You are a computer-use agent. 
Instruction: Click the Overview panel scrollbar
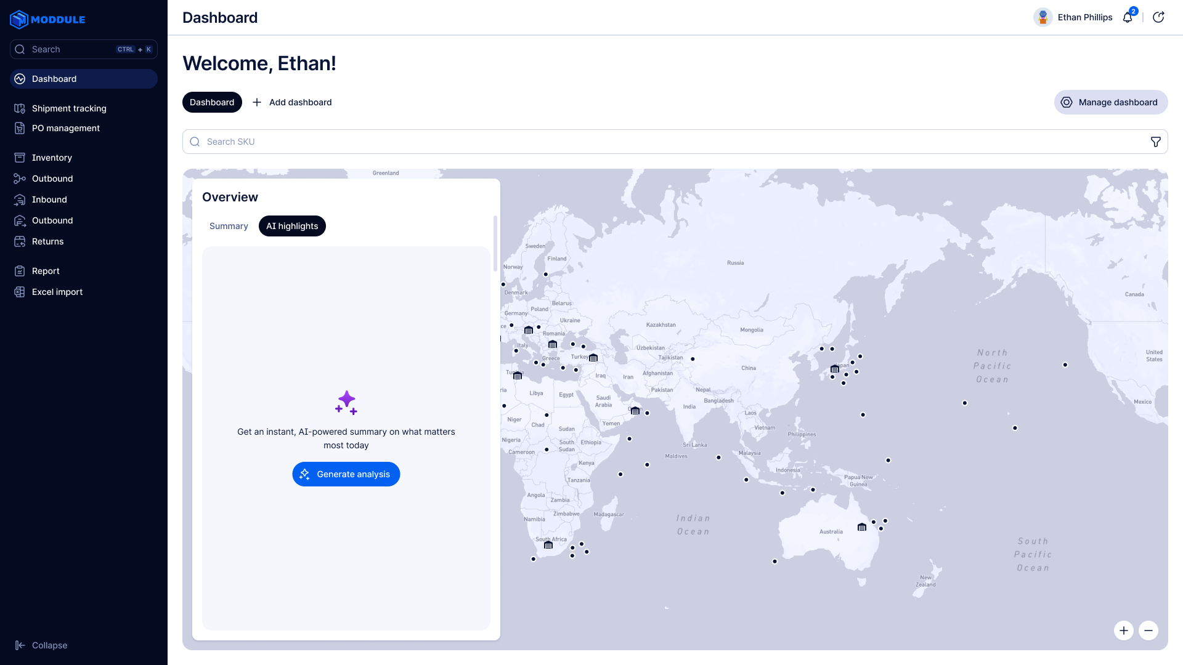click(495, 244)
